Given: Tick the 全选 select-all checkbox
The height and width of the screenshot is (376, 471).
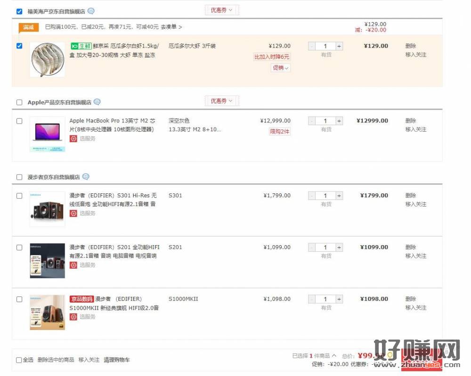Looking at the screenshot, I should click(x=19, y=360).
